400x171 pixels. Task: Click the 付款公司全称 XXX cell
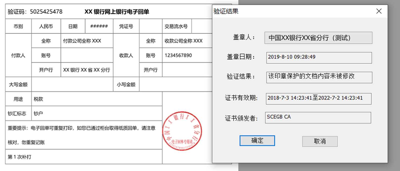coord(82,41)
